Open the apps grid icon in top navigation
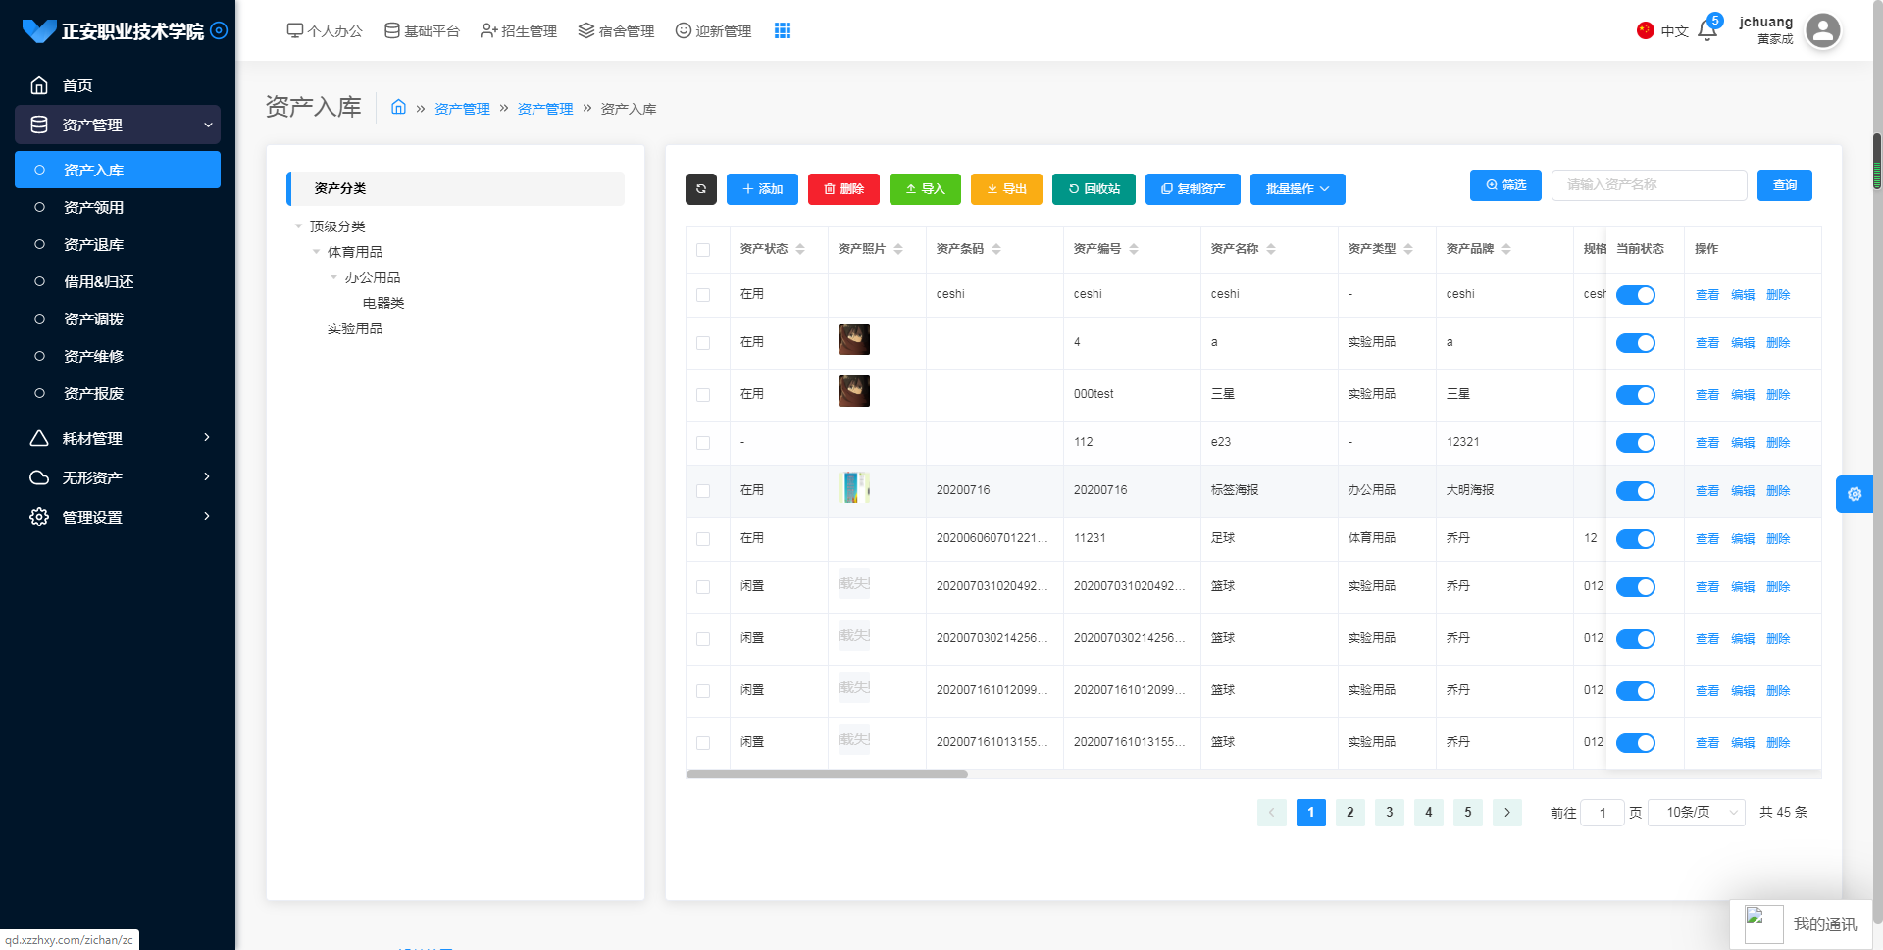 (x=783, y=30)
